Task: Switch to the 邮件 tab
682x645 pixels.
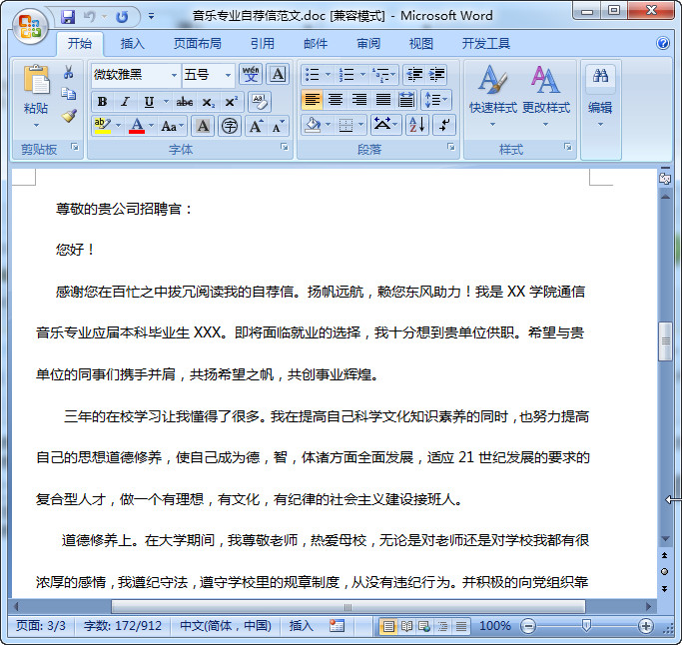Action: (316, 44)
